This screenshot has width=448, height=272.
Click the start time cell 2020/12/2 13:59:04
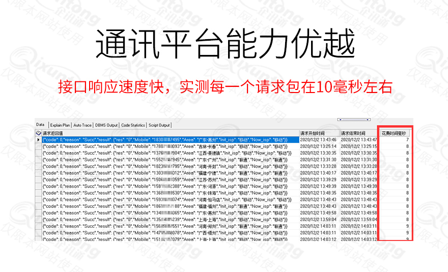319,220
